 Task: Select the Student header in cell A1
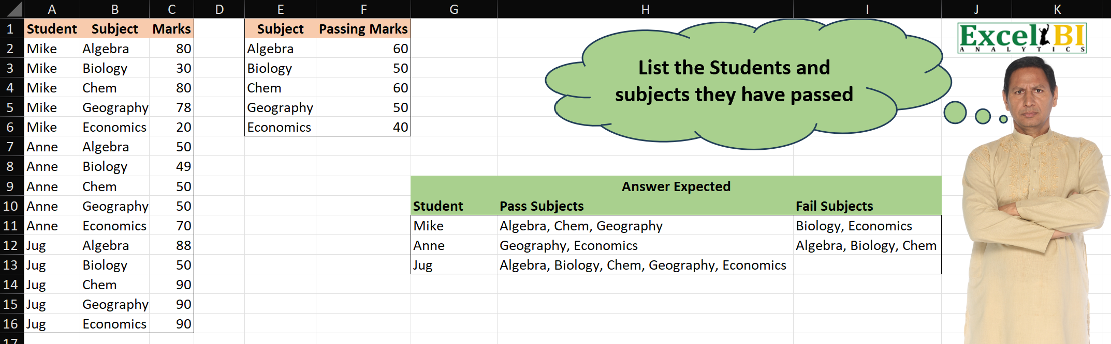[x=52, y=29]
